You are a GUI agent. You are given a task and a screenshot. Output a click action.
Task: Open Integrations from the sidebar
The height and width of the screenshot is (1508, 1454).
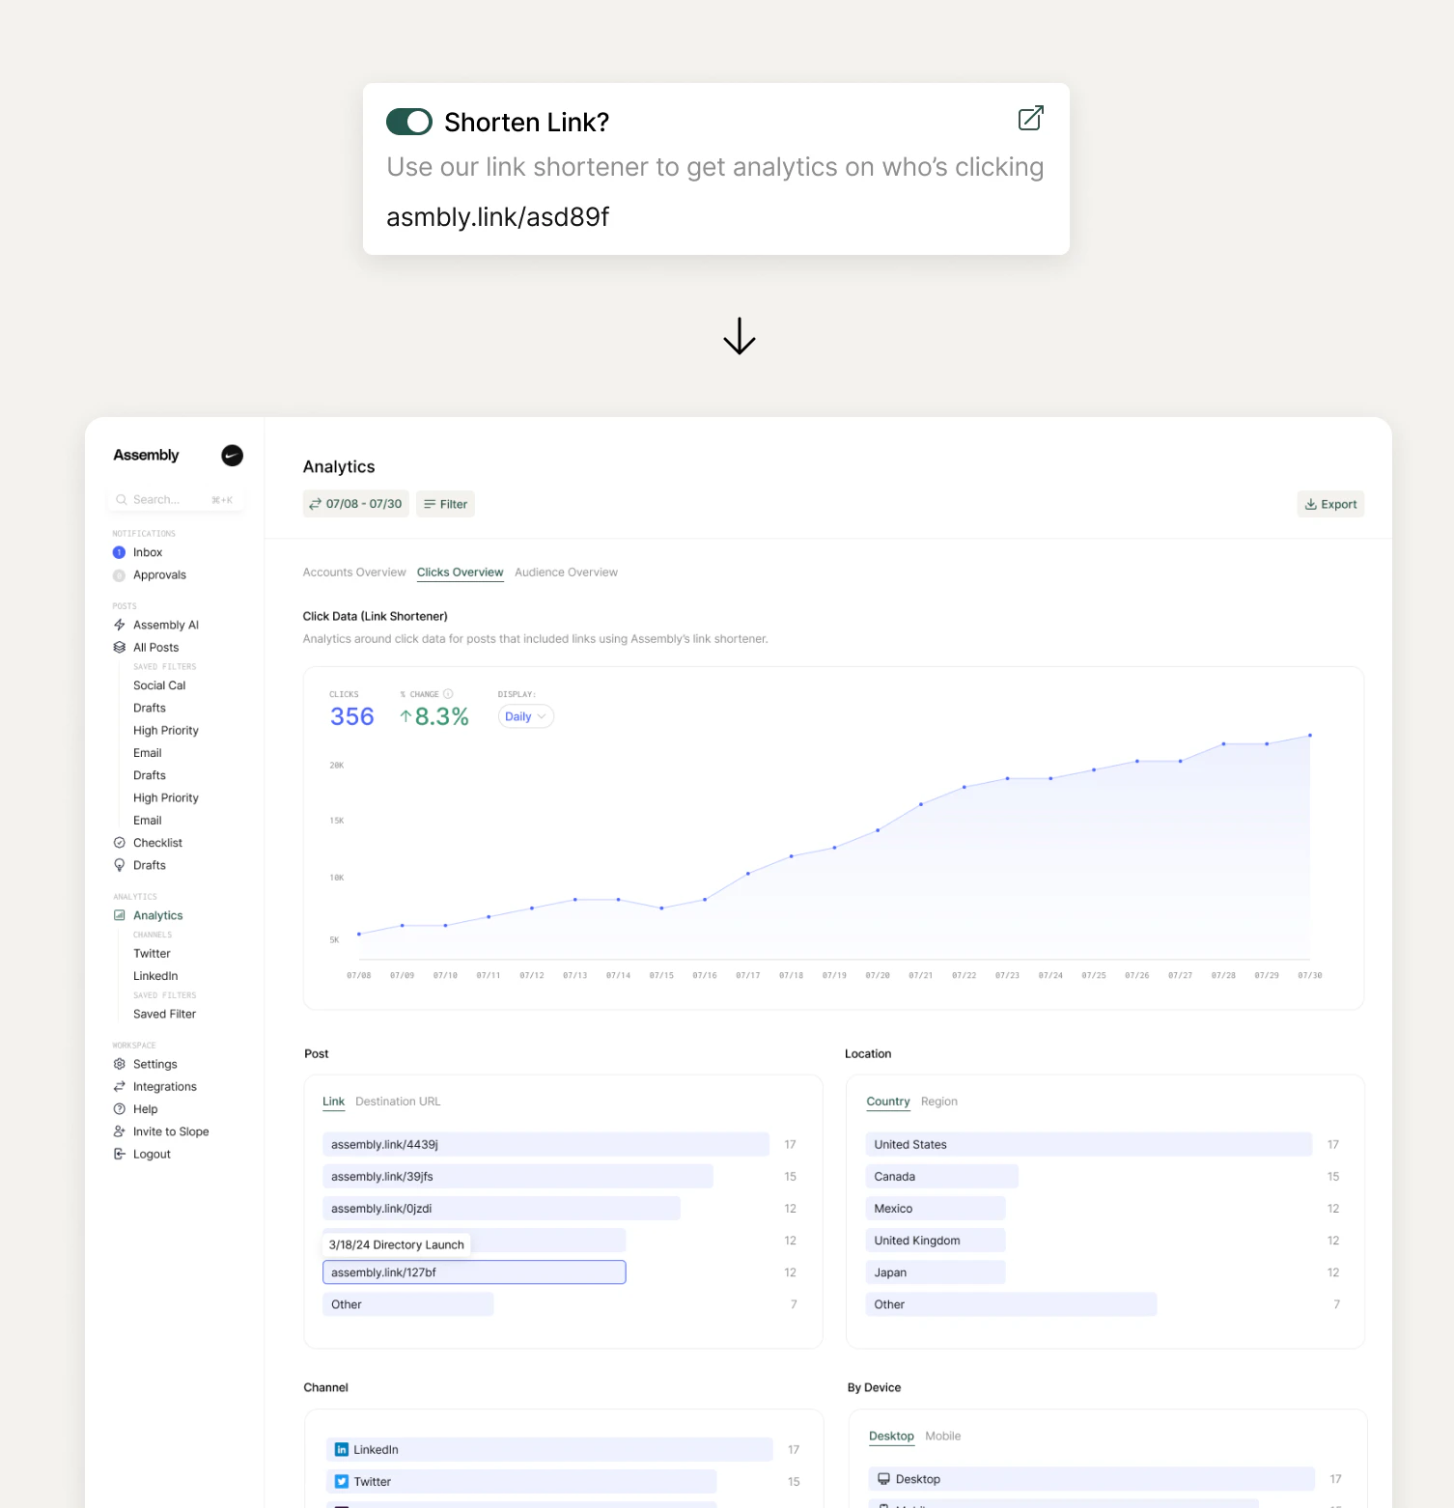click(x=163, y=1086)
